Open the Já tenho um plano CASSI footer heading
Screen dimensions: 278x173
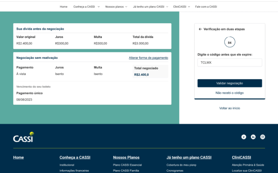pos(189,157)
